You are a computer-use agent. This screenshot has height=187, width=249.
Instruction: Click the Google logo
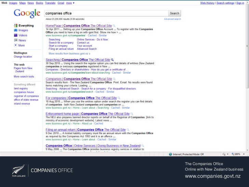coord(27,13)
